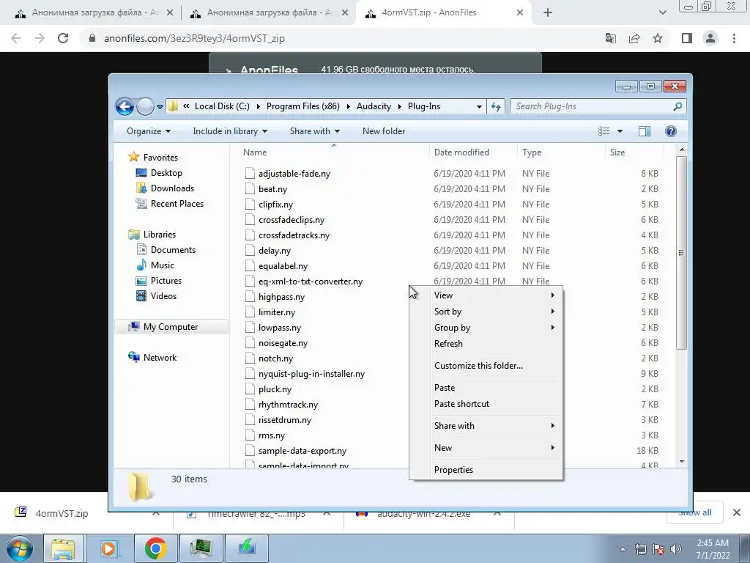Open Chrome side panel icon
The image size is (750, 563).
click(x=687, y=38)
